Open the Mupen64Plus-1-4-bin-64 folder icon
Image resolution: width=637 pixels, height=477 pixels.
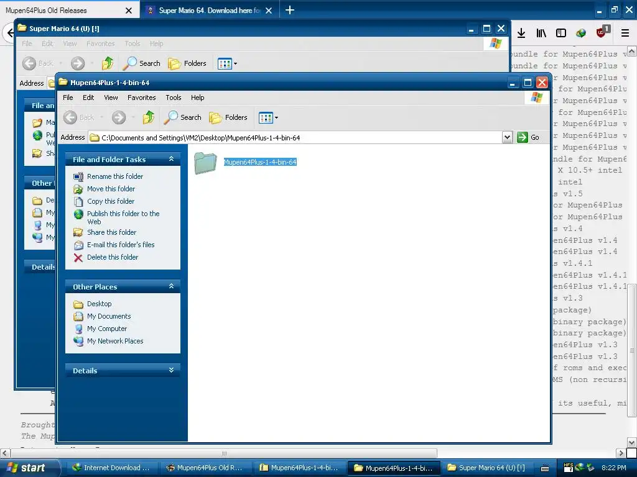point(205,163)
